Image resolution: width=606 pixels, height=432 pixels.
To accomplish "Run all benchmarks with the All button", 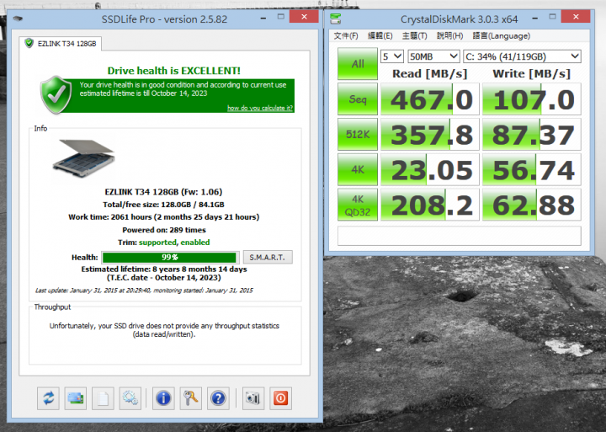I will [358, 64].
